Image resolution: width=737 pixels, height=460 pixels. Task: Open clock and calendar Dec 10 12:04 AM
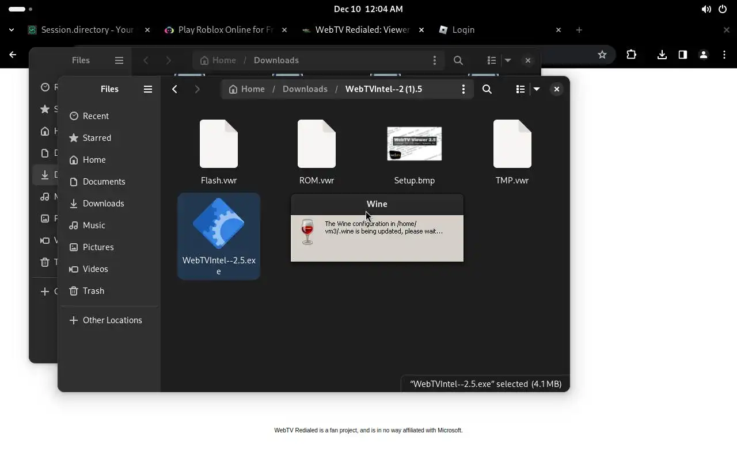pyautogui.click(x=368, y=9)
